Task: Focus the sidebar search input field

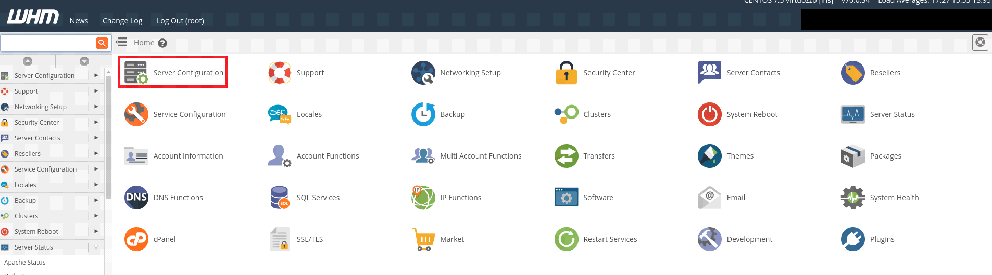Action: tap(48, 43)
